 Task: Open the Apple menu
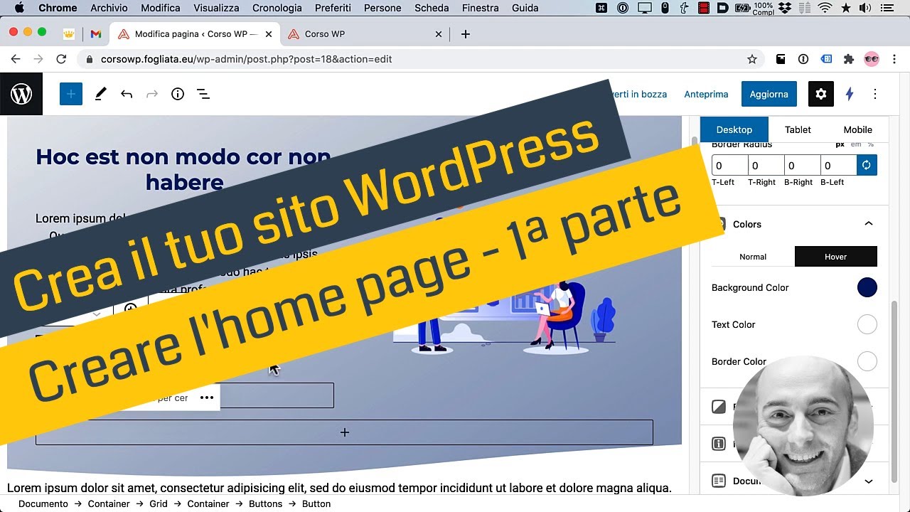point(19,8)
